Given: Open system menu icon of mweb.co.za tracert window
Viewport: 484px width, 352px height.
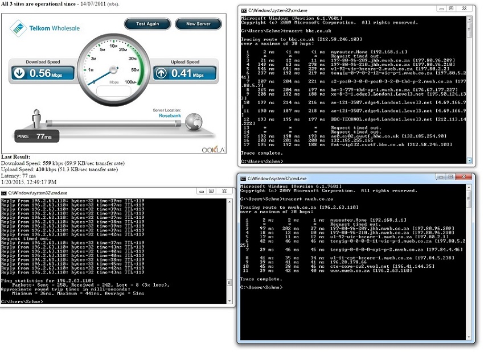Looking at the screenshot, I should [x=244, y=179].
